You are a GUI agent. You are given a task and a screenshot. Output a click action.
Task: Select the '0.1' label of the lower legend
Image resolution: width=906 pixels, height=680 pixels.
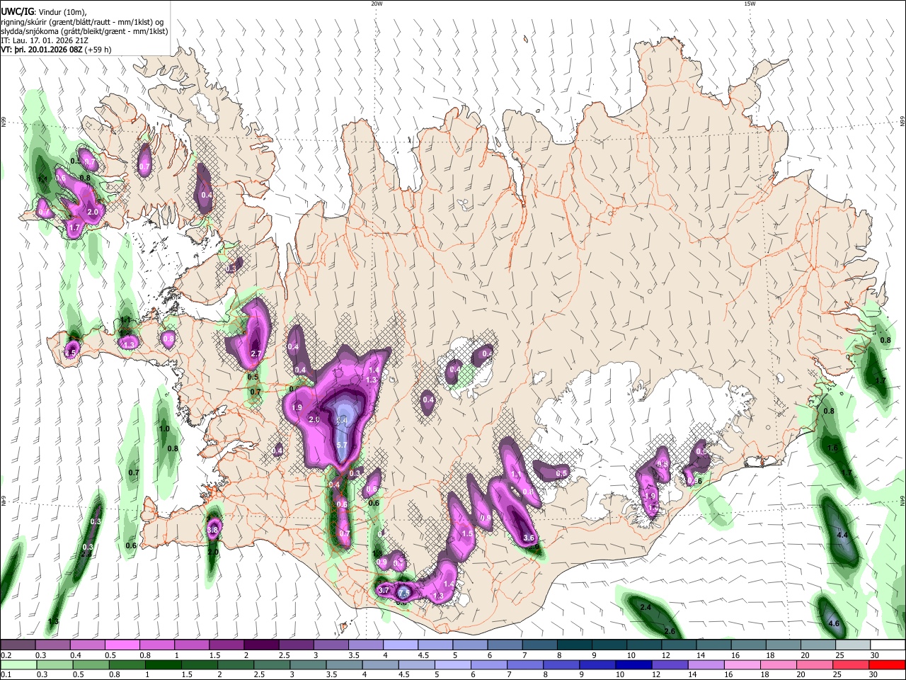(6, 675)
